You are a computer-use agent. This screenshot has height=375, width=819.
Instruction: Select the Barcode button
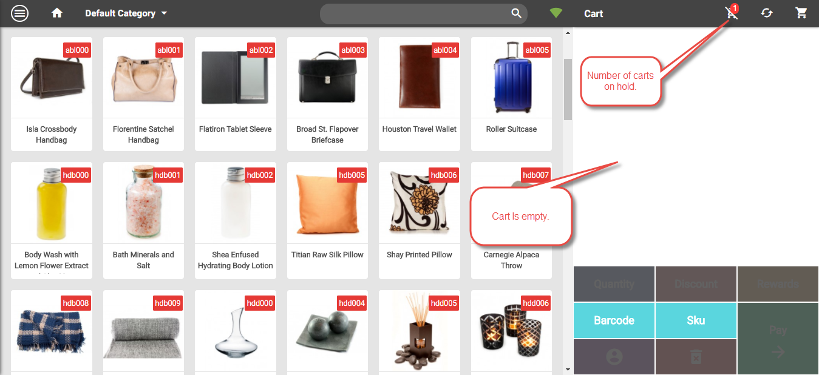click(614, 320)
